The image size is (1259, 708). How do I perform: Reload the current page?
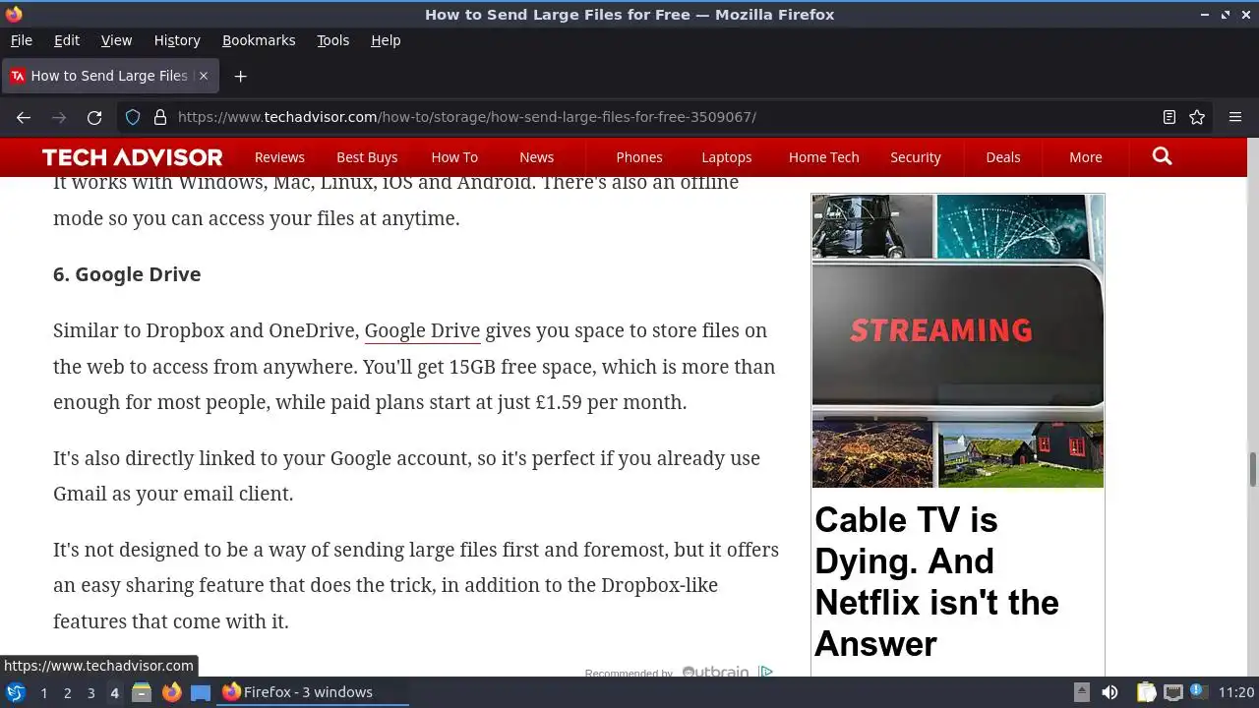[x=94, y=117]
